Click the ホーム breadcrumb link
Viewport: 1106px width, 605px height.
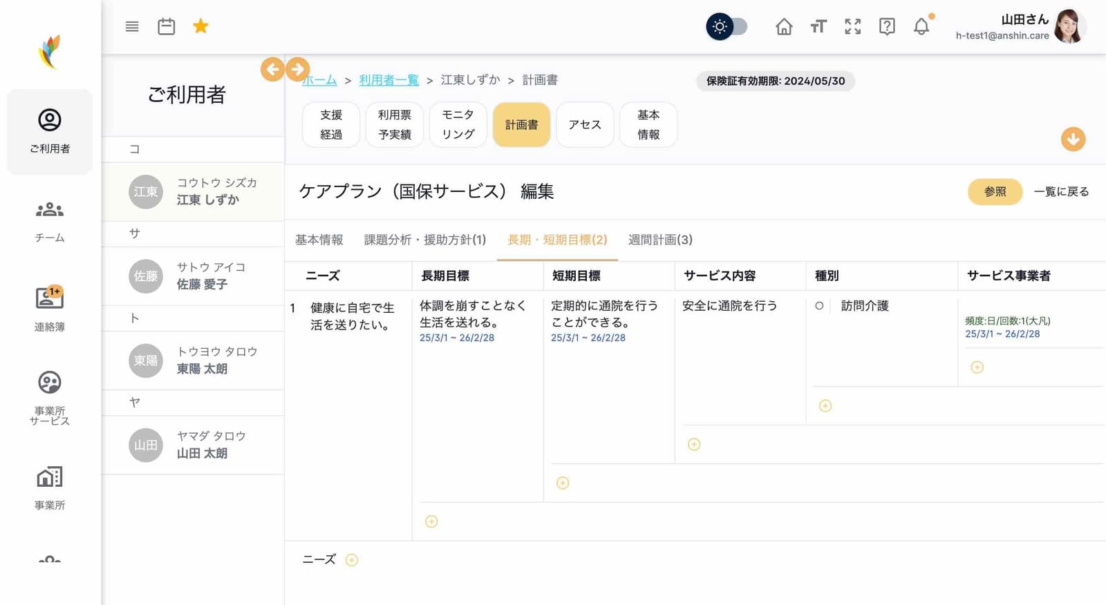tap(319, 80)
